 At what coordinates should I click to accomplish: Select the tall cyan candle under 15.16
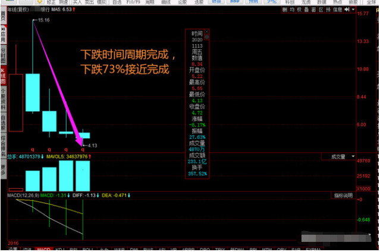(x=33, y=92)
